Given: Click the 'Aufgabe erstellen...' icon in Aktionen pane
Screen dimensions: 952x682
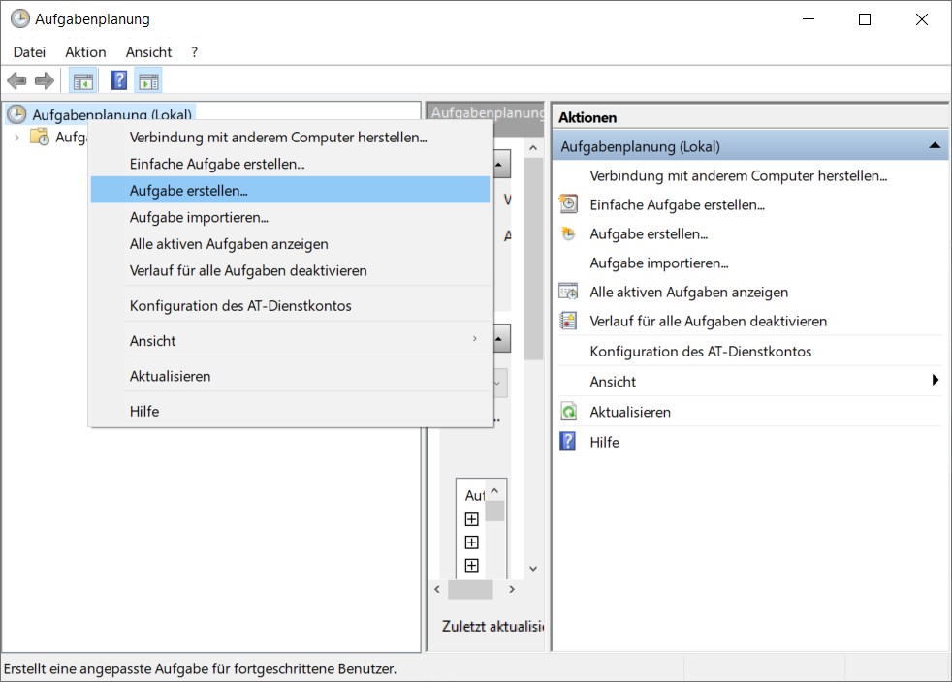Looking at the screenshot, I should pyautogui.click(x=569, y=233).
